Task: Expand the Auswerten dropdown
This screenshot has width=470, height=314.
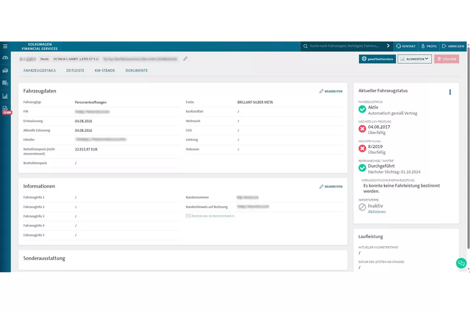Action: pos(414,59)
